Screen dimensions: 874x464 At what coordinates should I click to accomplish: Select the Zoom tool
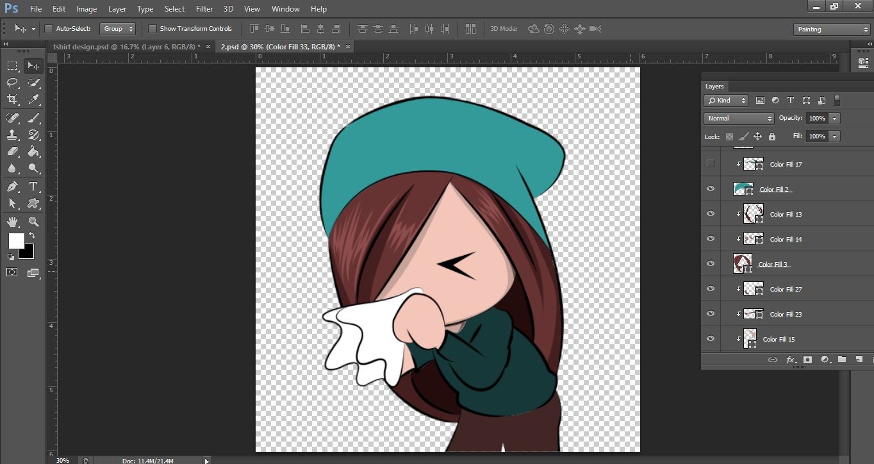(x=33, y=222)
